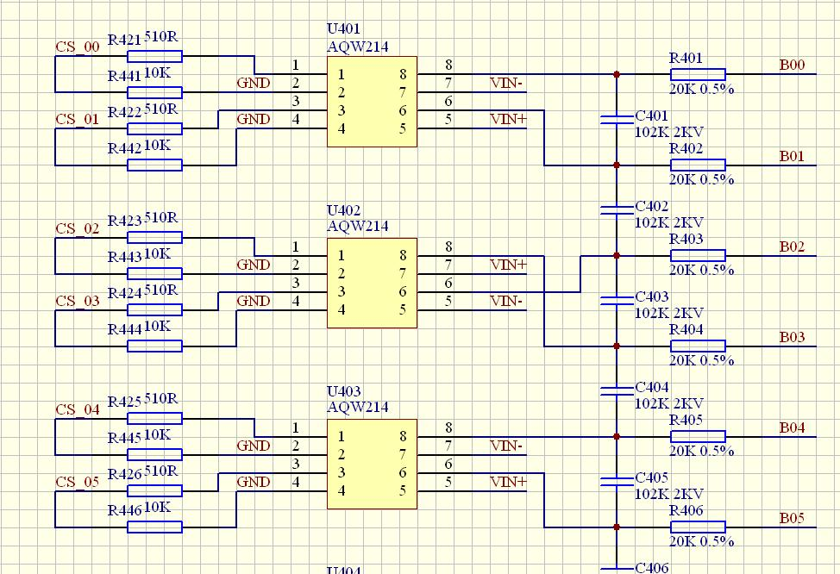Select the C403 capacitor symbol

click(x=617, y=300)
